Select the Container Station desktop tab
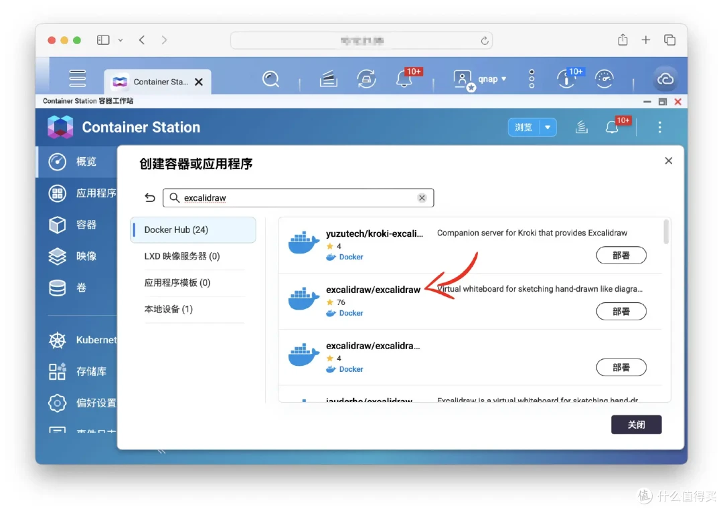The width and height of the screenshot is (723, 511). pyautogui.click(x=158, y=82)
